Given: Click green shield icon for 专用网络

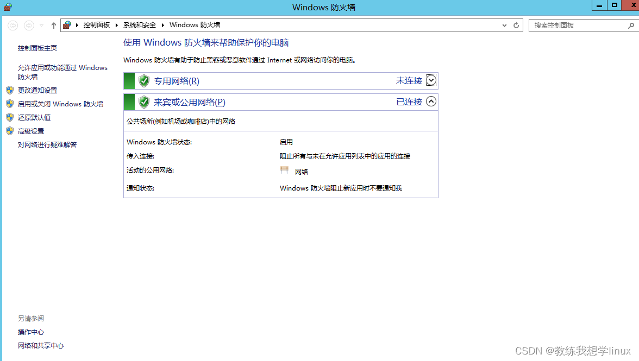Looking at the screenshot, I should 144,80.
